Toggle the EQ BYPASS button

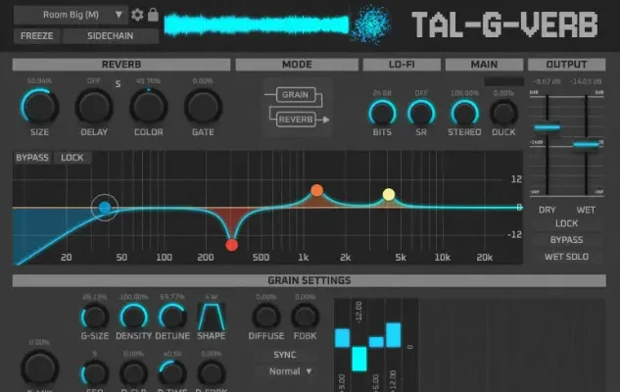[32, 157]
